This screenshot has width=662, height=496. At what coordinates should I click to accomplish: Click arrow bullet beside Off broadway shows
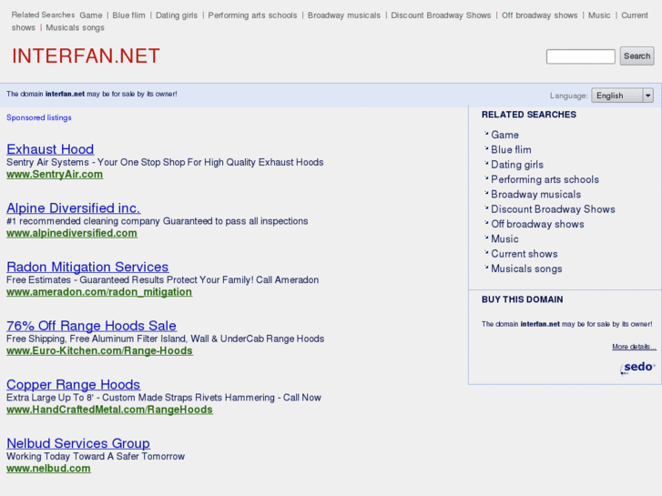486,222
